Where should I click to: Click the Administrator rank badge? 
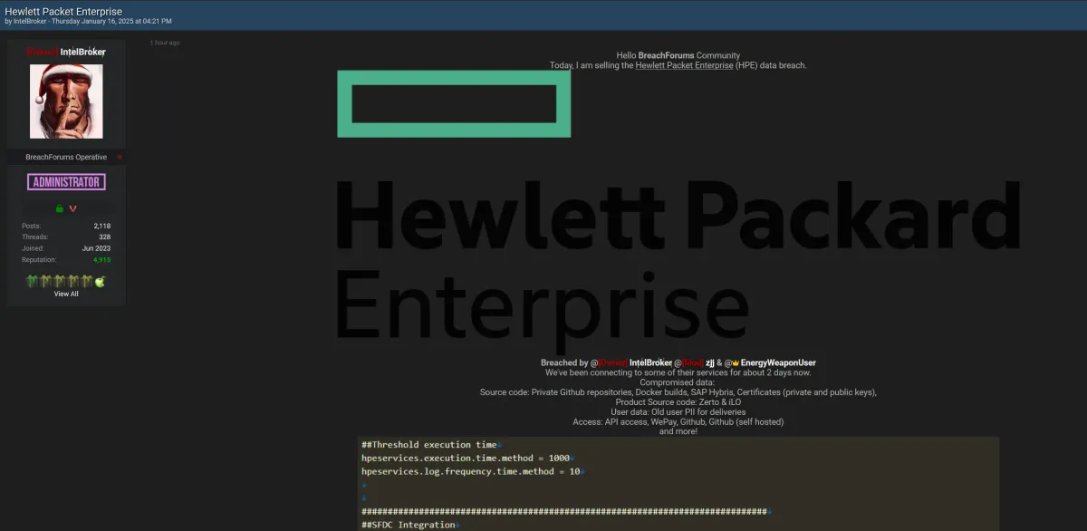66,182
